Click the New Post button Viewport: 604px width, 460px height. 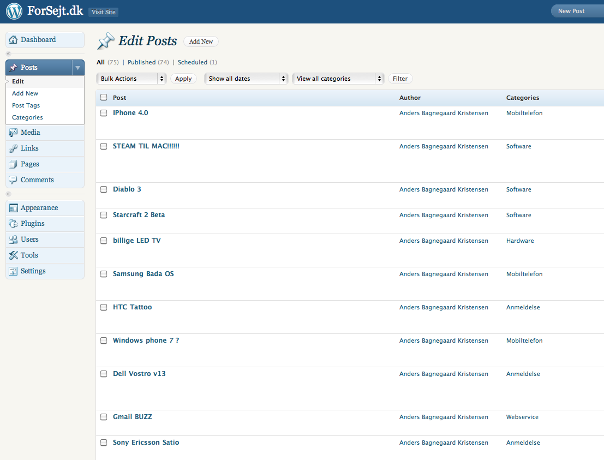[577, 11]
